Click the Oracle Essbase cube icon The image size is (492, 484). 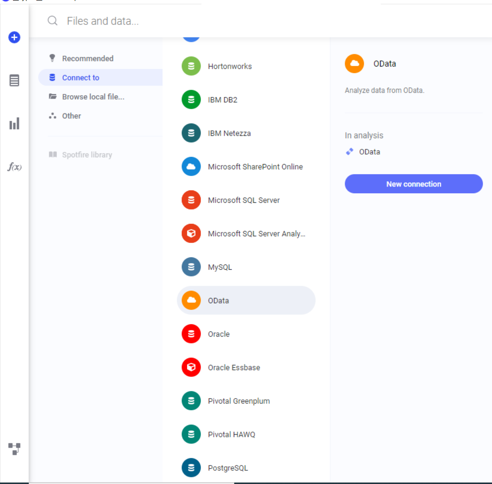[191, 367]
